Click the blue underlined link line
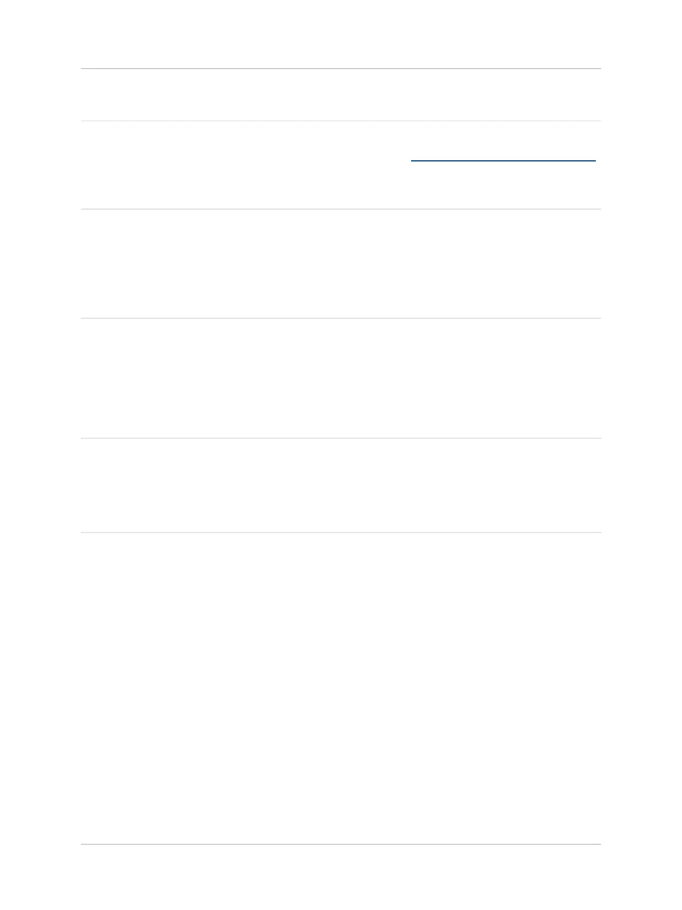Image resolution: width=682 pixels, height=910 pixels. 503,161
